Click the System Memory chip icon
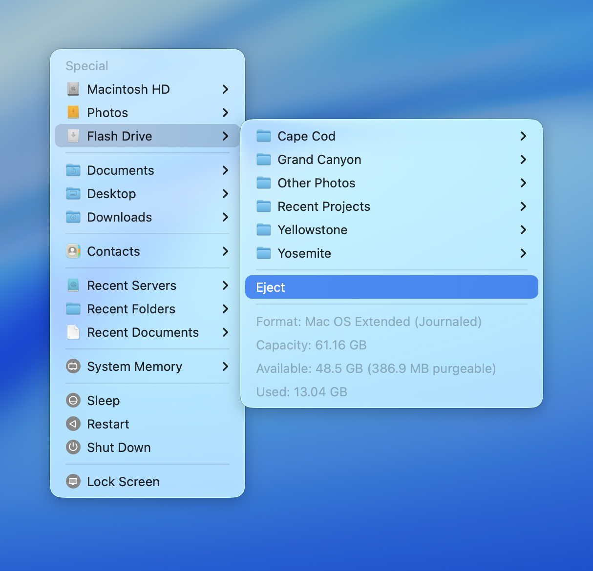 pyautogui.click(x=73, y=367)
